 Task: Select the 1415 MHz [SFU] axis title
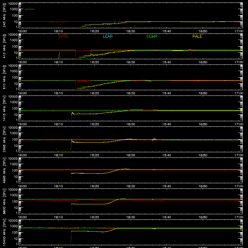[x=4, y=108]
